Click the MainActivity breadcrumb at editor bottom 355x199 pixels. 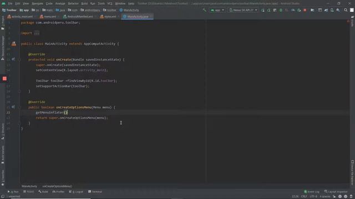click(x=29, y=186)
